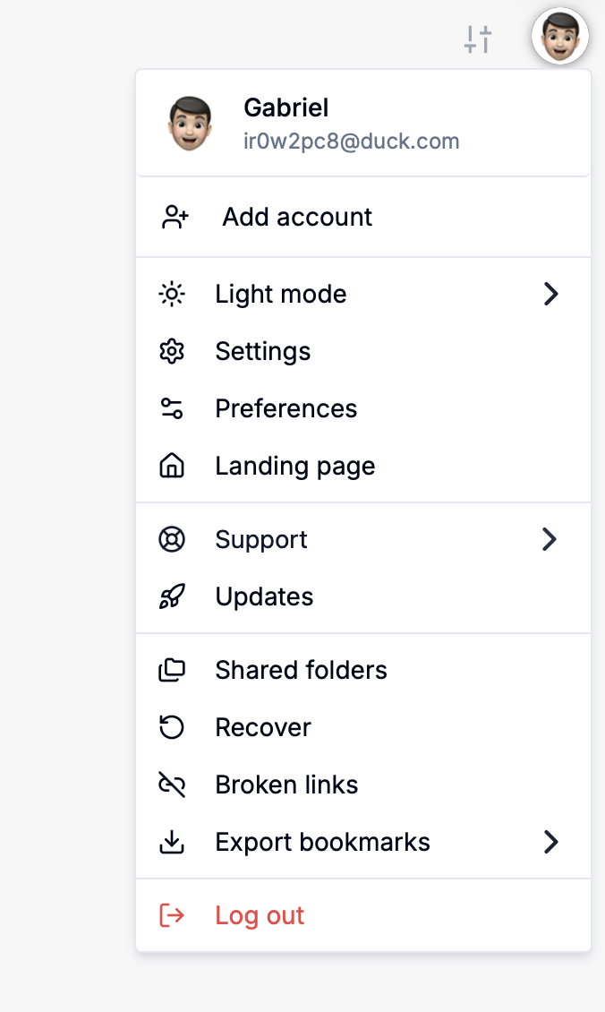605x1012 pixels.
Task: Click the rocket icon beside Updates
Action: (172, 596)
